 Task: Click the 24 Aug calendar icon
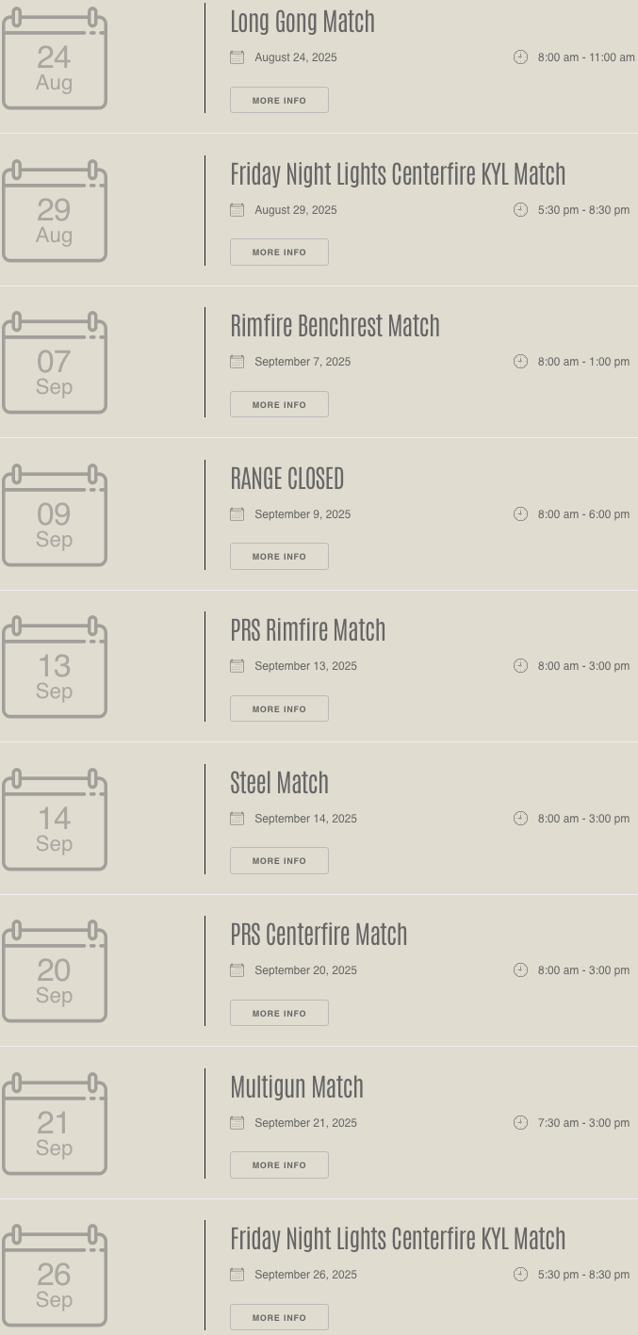(54, 58)
